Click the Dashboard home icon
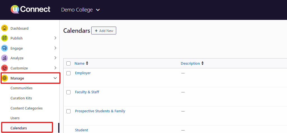 pyautogui.click(x=4, y=28)
